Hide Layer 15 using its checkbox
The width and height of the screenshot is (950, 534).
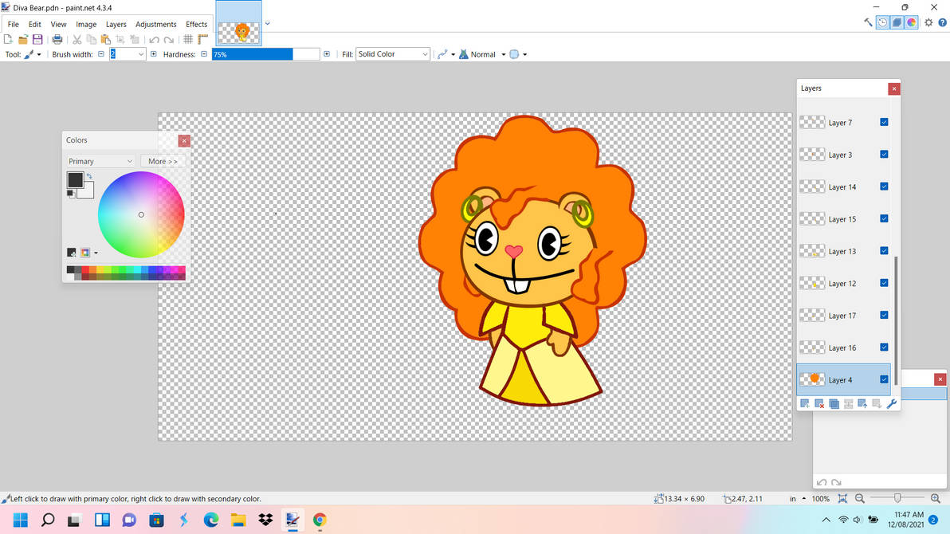coord(884,219)
